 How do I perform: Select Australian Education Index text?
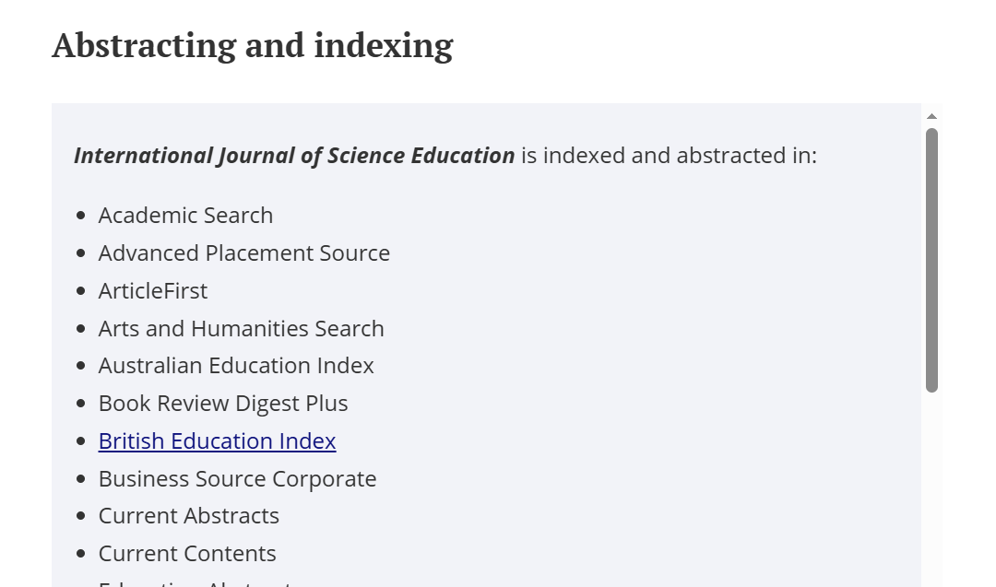coord(236,366)
